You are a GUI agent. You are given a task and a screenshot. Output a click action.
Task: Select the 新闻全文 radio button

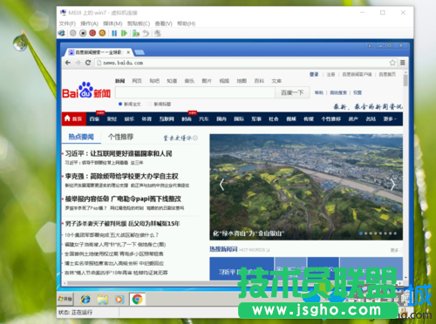pyautogui.click(x=120, y=104)
